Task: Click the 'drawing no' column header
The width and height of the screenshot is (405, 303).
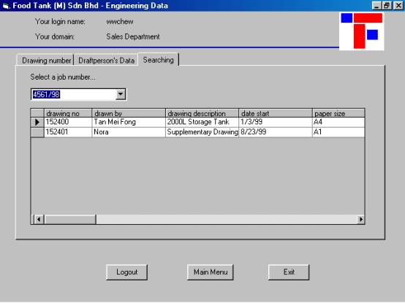Action: pyautogui.click(x=68, y=113)
